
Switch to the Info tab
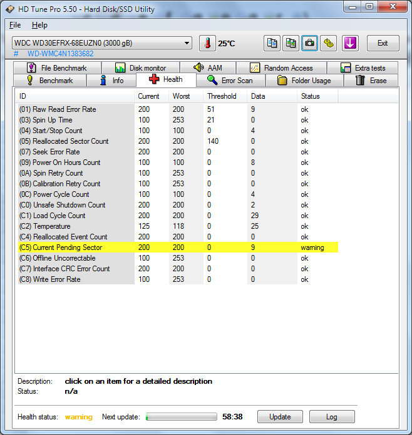[111, 81]
